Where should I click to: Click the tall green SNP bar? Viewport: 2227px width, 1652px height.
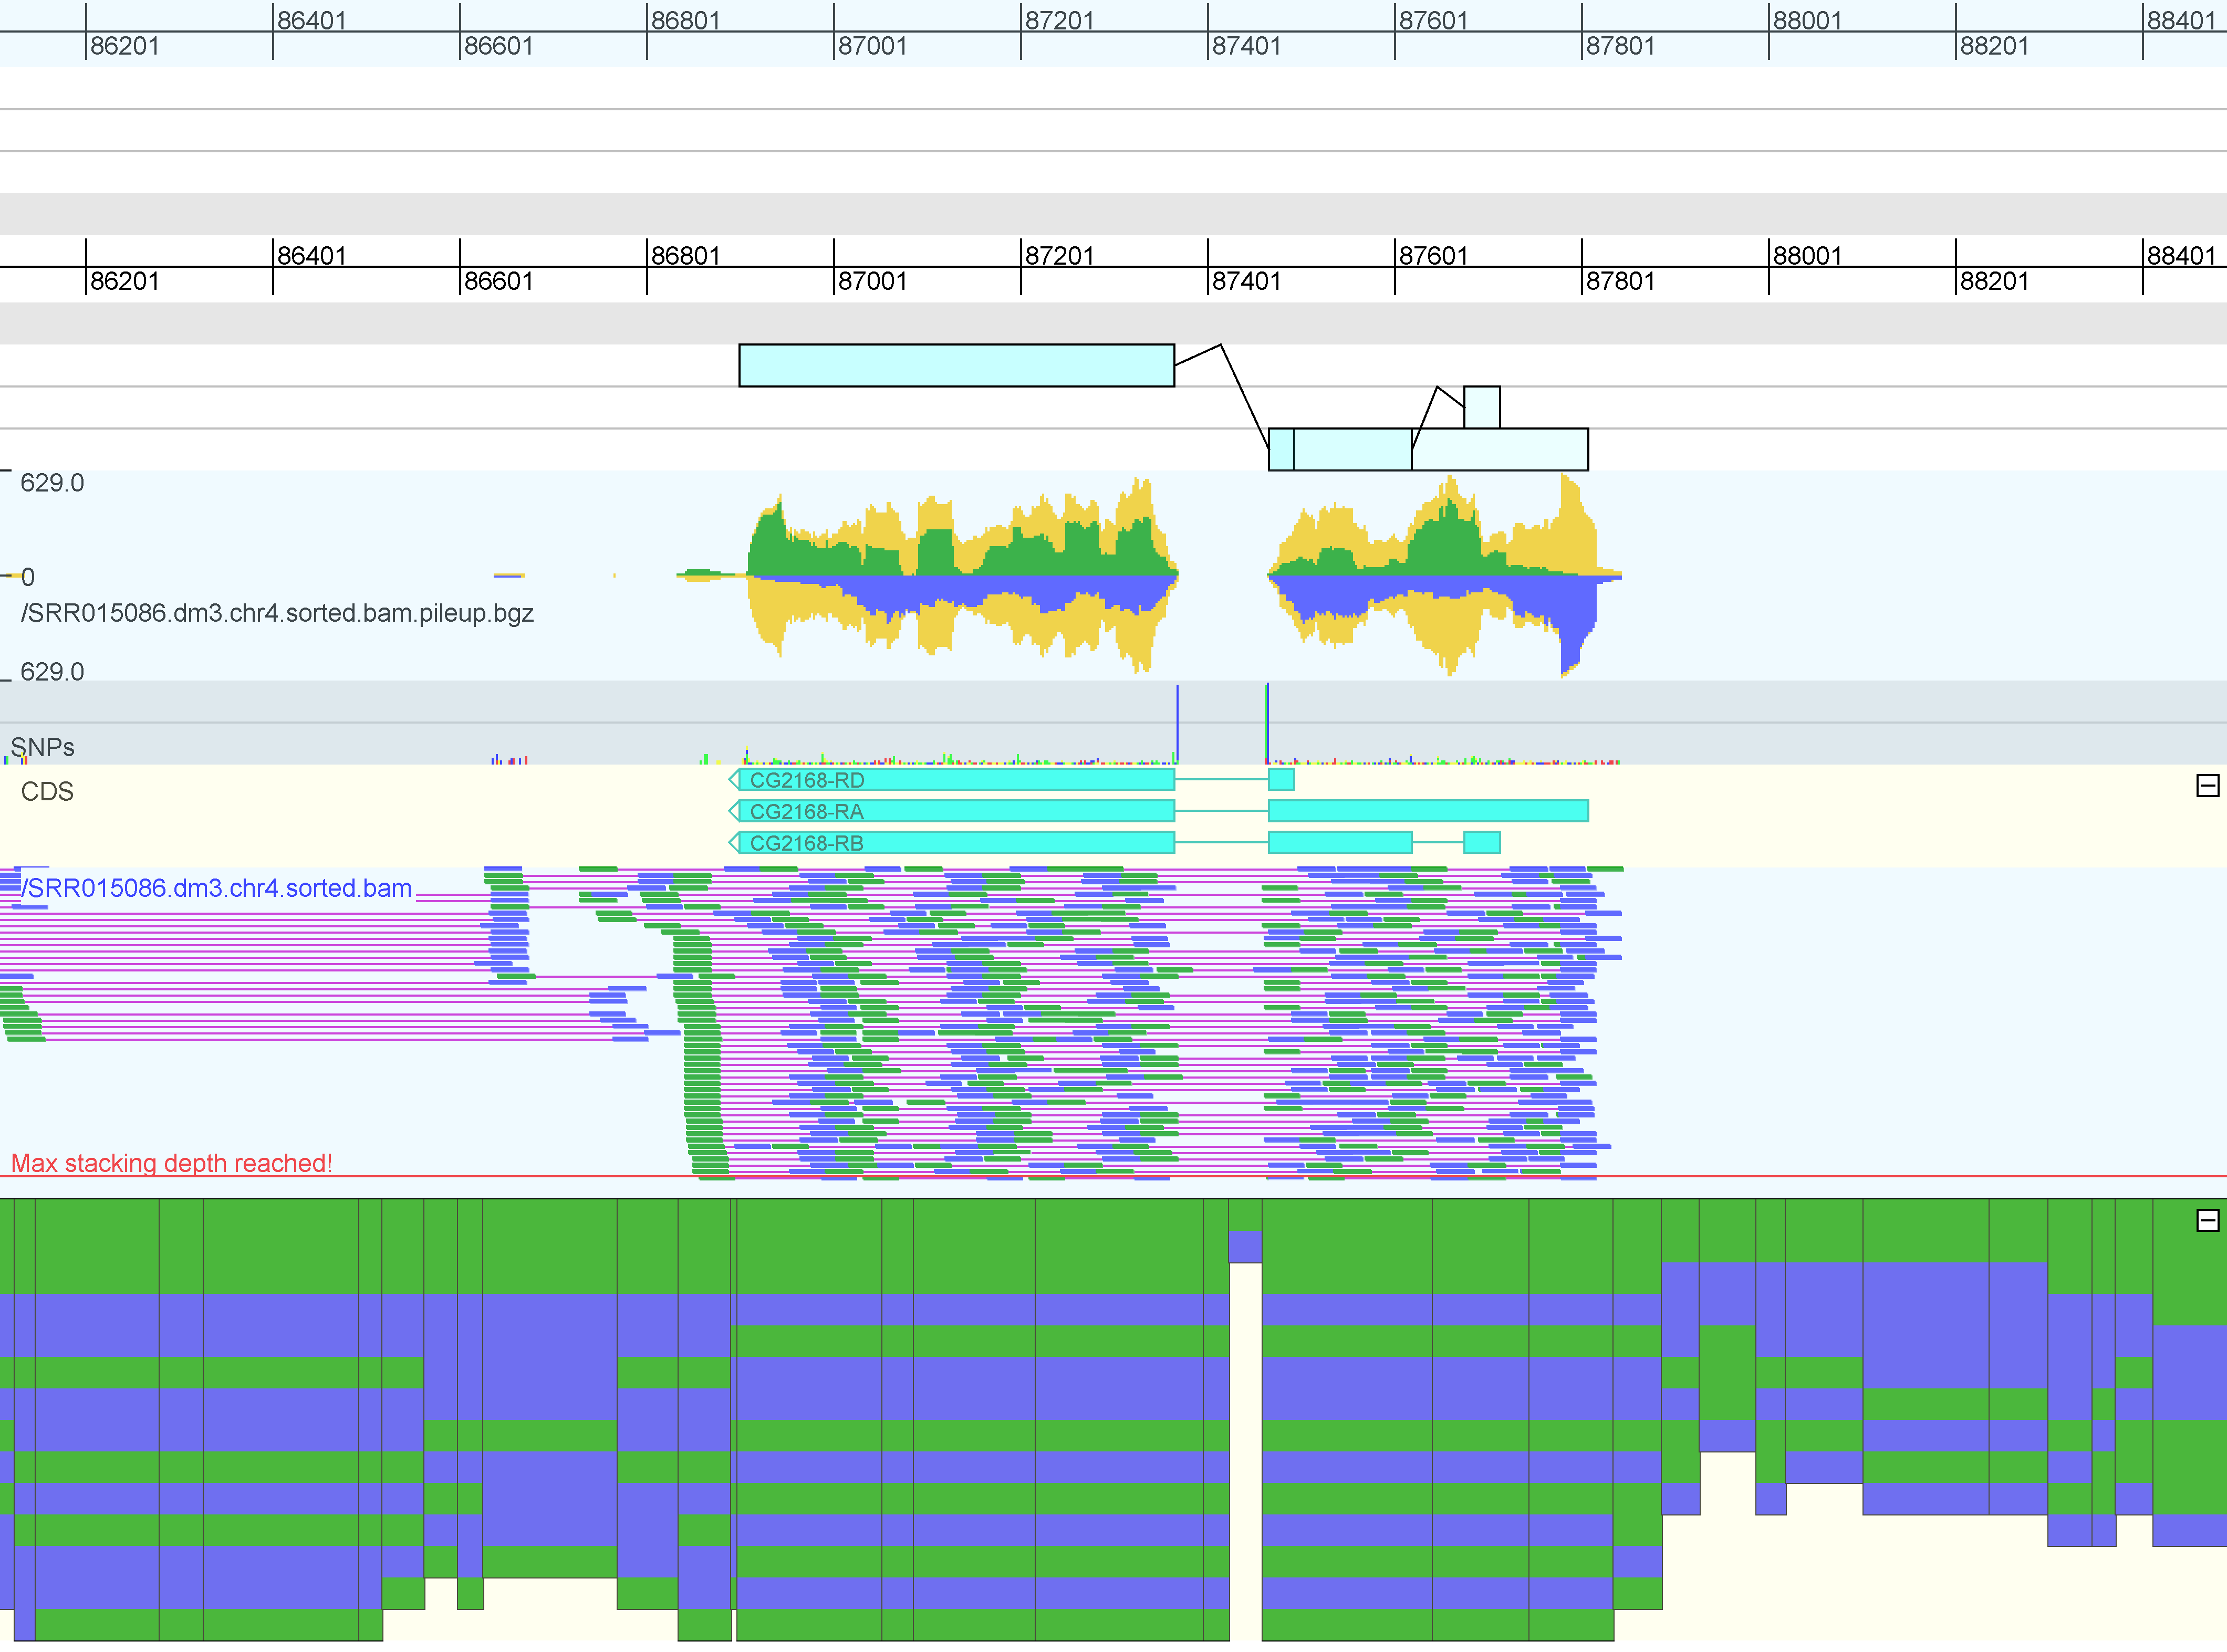point(1267,722)
